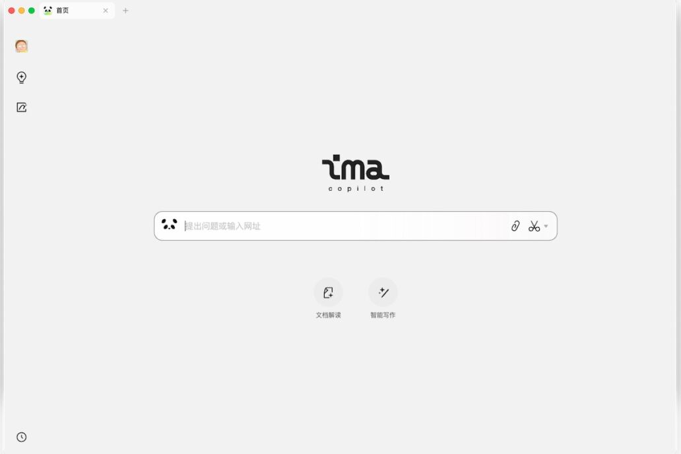Click the 智能写作 text label
Viewport: 681px width, 454px height.
click(383, 315)
